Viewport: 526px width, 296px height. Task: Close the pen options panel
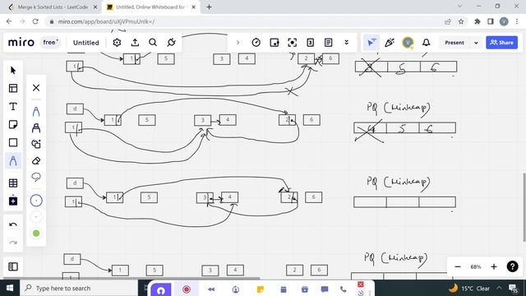click(x=36, y=88)
